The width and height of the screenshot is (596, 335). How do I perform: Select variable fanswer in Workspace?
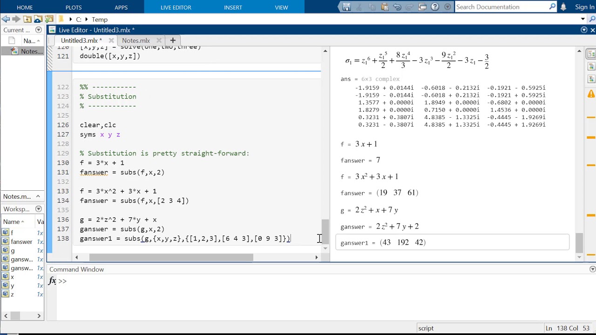pos(22,241)
